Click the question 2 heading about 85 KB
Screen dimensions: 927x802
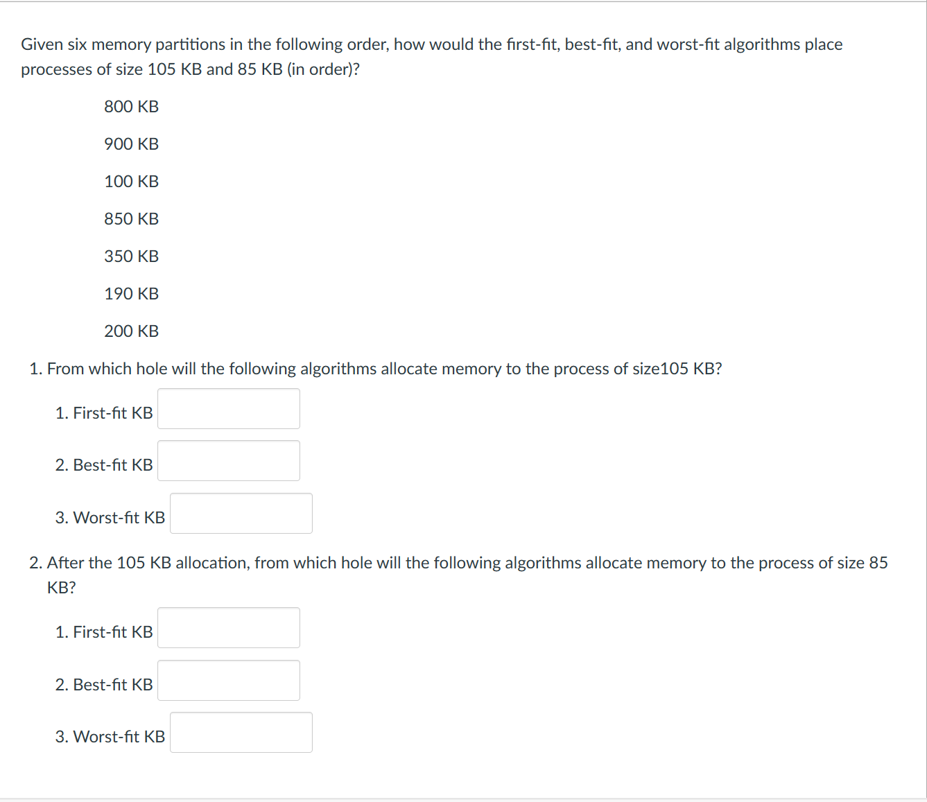(x=458, y=563)
